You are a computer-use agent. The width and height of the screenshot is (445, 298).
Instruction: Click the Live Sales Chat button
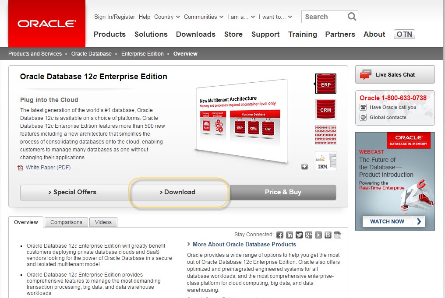point(395,74)
